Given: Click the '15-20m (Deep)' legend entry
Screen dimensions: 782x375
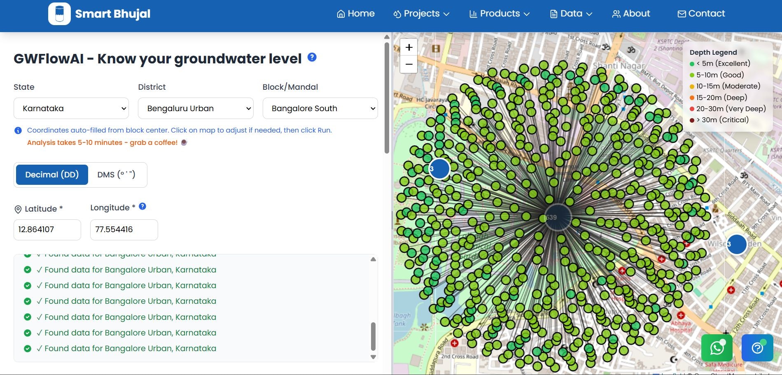Looking at the screenshot, I should [x=718, y=98].
